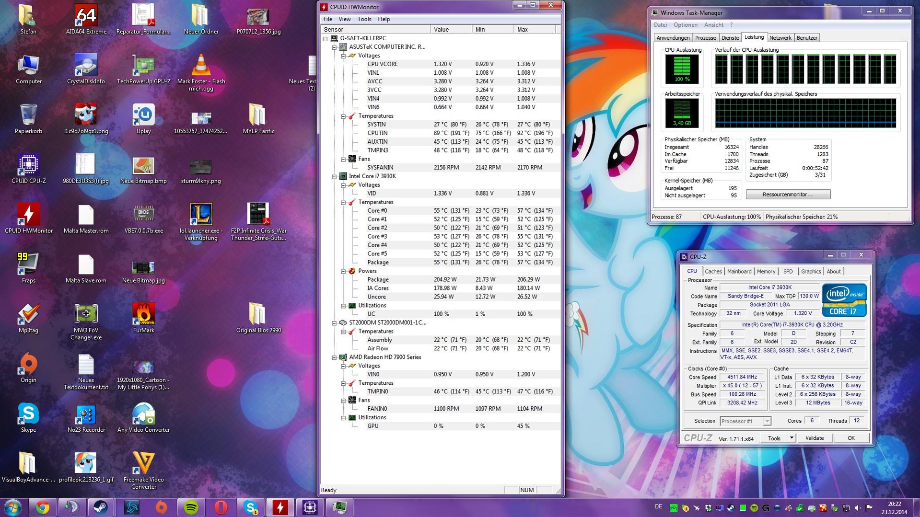Open the CPU-Z Tools dropdown arrow
The width and height of the screenshot is (920, 517).
792,438
